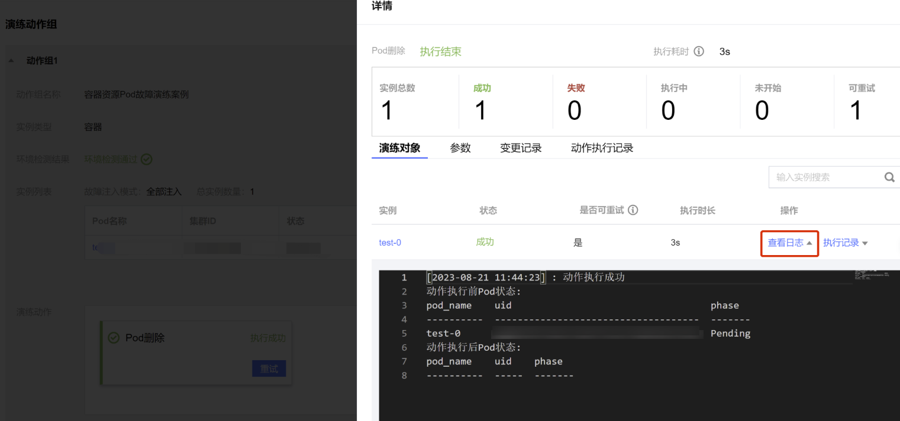Click the check icon on Pod删除 card
The width and height of the screenshot is (900, 421).
tap(114, 338)
